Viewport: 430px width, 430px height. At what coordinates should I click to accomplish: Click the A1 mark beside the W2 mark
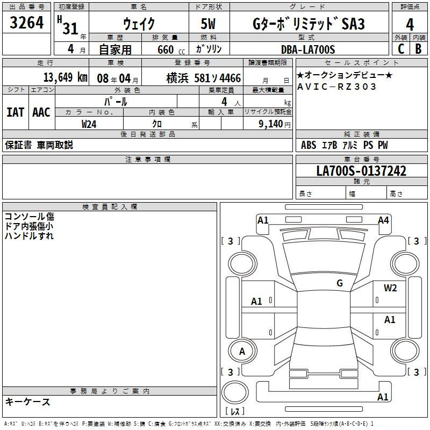point(390,320)
